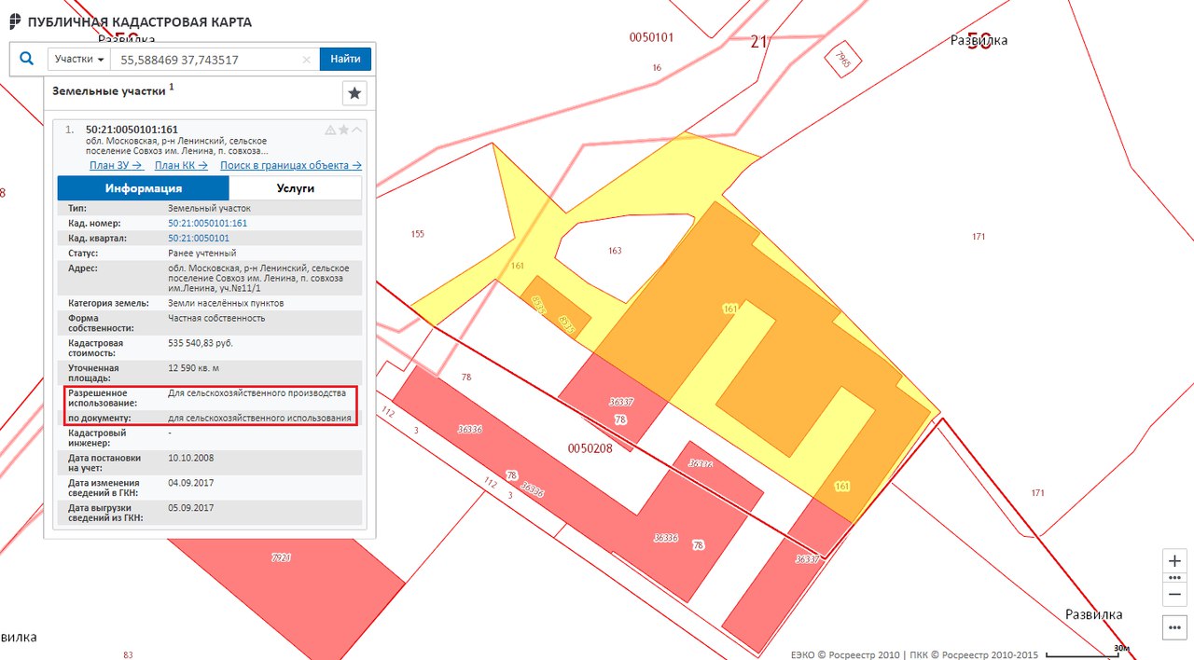Open the План КК link
This screenshot has height=660, width=1194.
(x=181, y=165)
